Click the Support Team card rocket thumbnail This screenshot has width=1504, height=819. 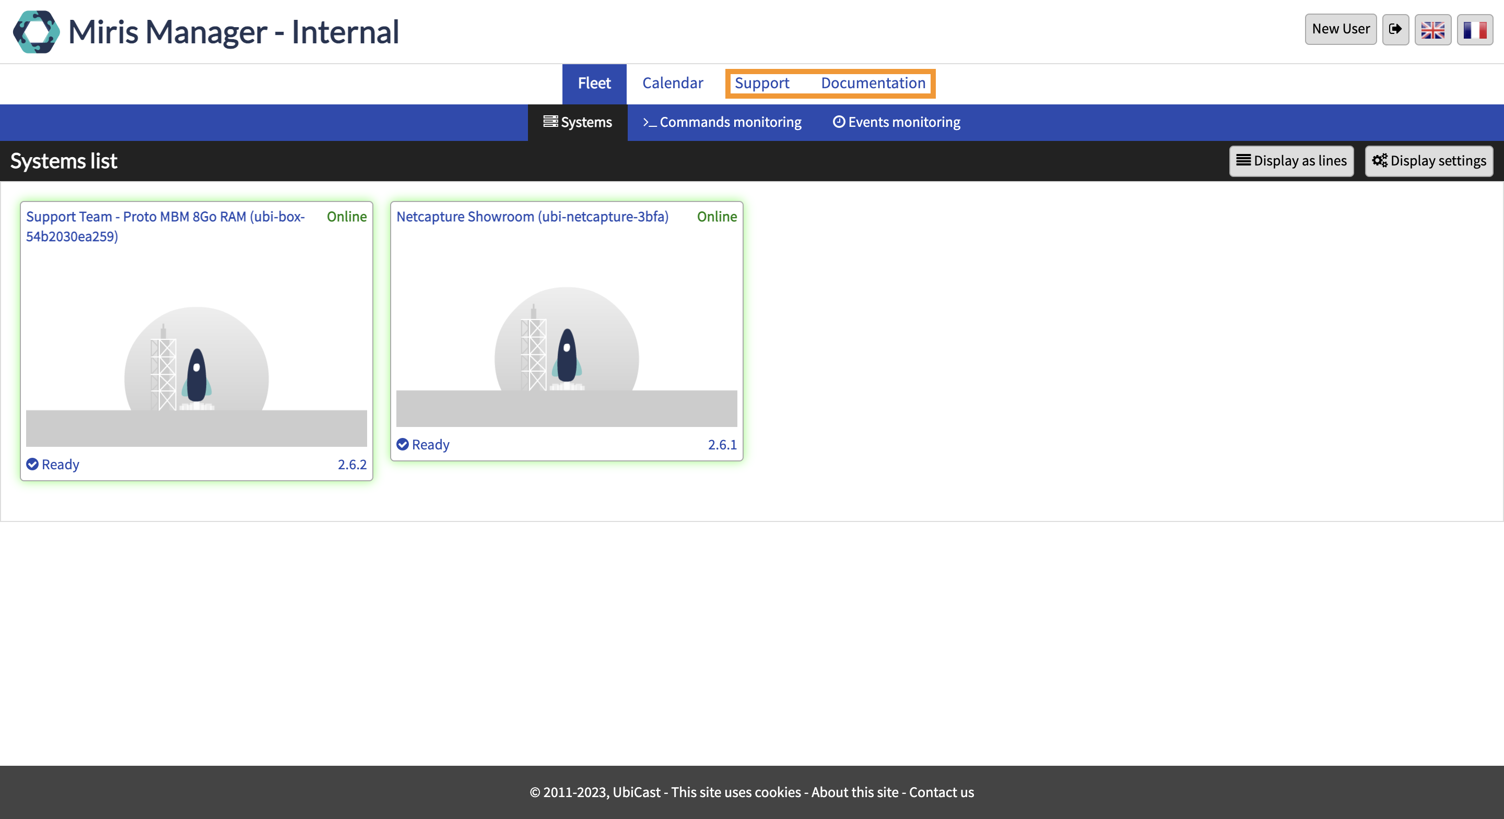click(x=197, y=377)
